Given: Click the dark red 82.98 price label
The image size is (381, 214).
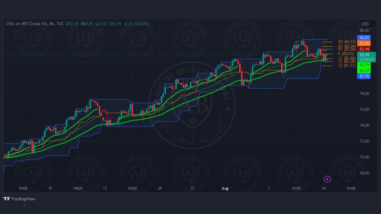Looking at the screenshot, I should (x=364, y=49).
